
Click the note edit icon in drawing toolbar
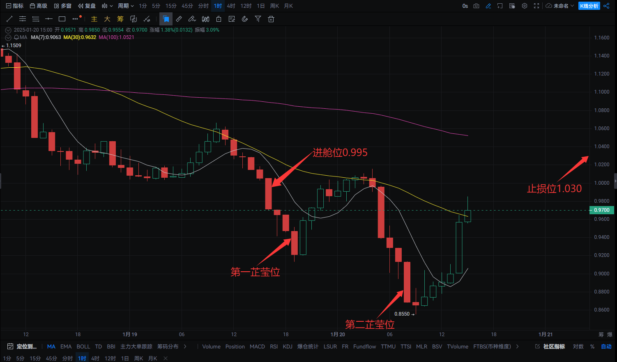click(x=232, y=19)
